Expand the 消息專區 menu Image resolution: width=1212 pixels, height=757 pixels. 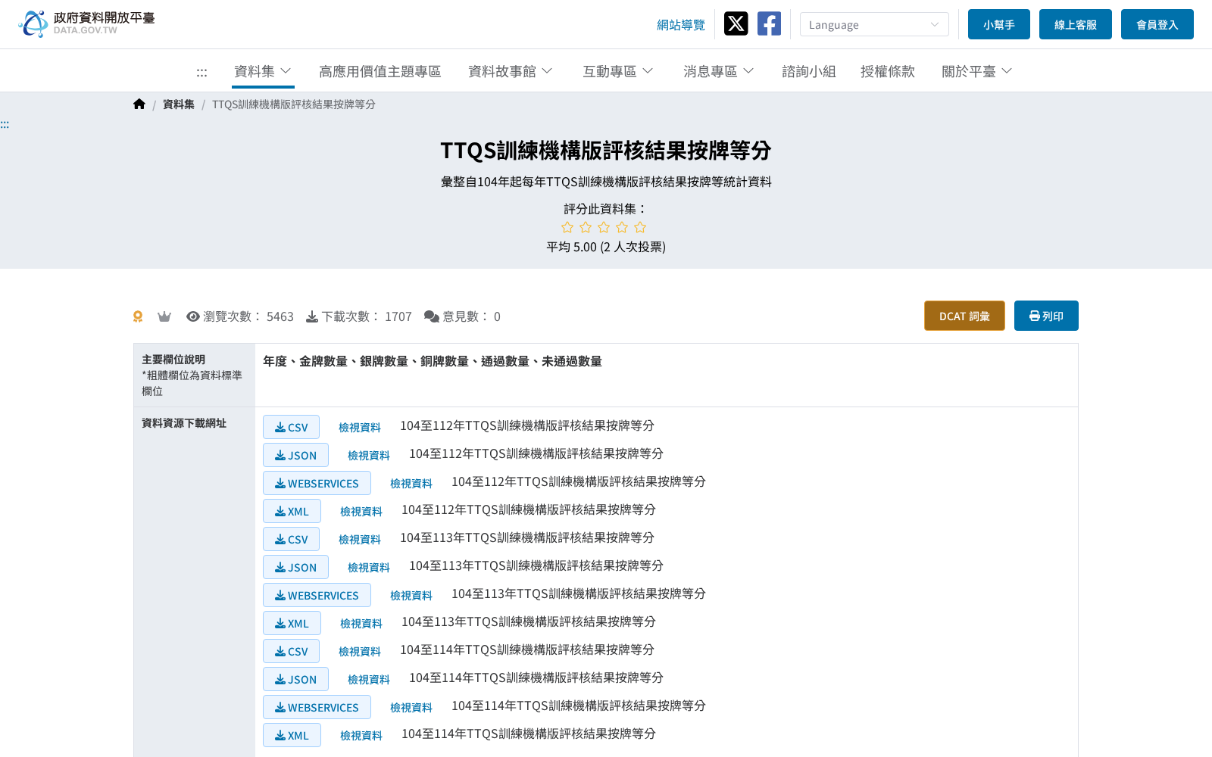tap(719, 71)
